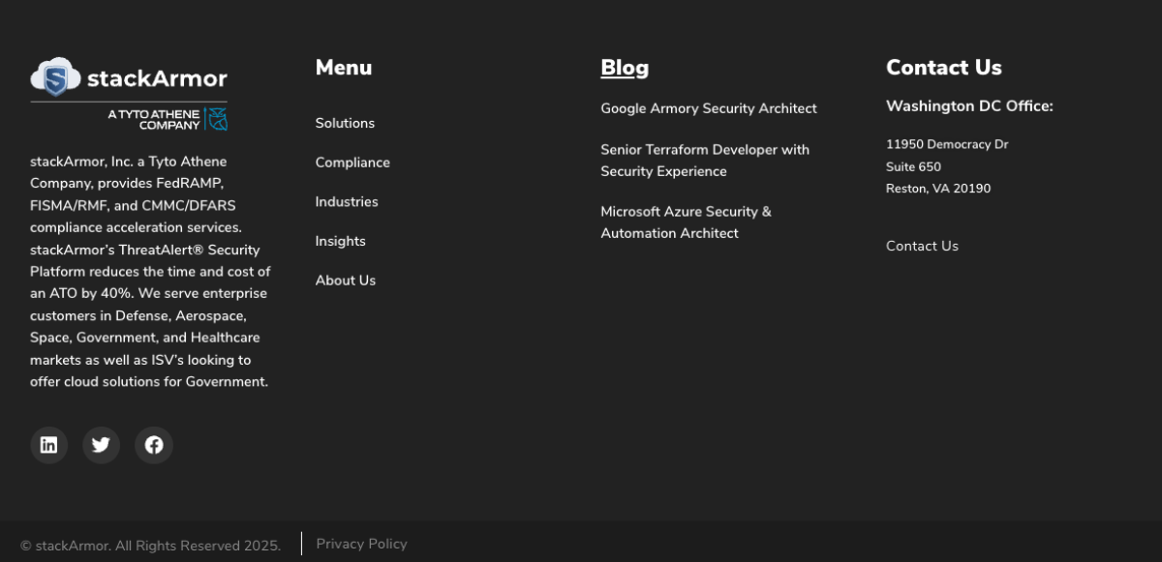View the Microsoft Azure Security & Automation Architect article

686,222
